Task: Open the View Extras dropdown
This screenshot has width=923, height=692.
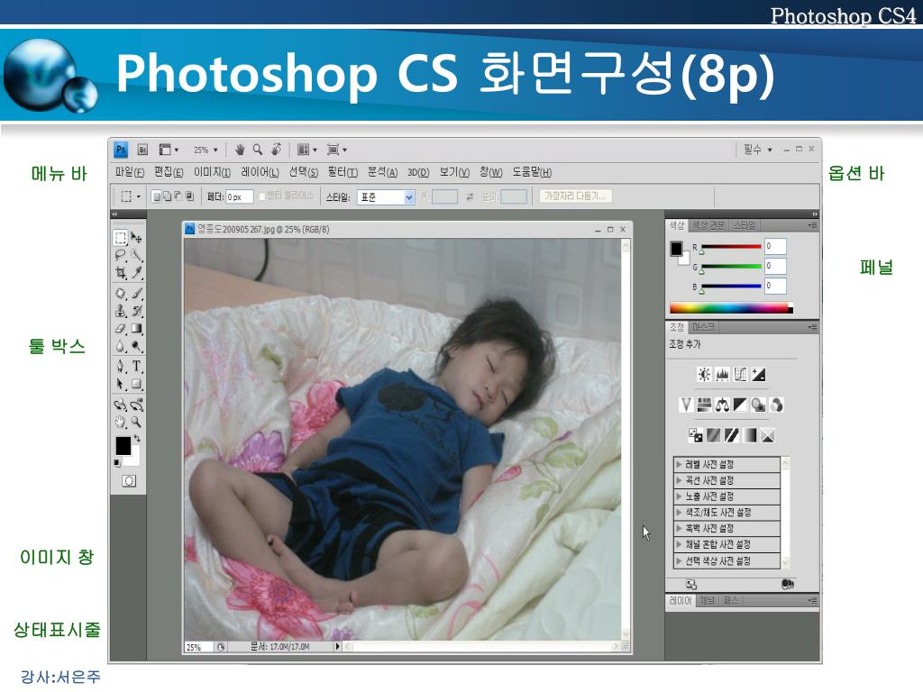Action: tap(169, 150)
